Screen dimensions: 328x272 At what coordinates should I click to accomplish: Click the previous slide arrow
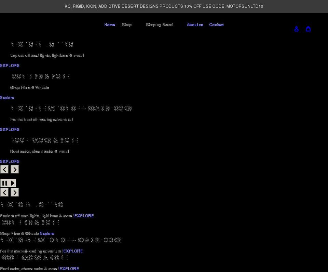(x=4, y=169)
